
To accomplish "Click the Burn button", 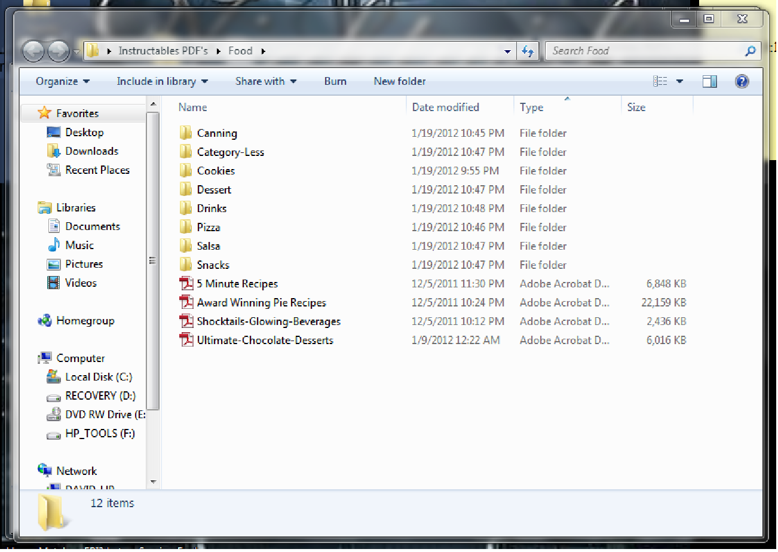I will tap(335, 81).
